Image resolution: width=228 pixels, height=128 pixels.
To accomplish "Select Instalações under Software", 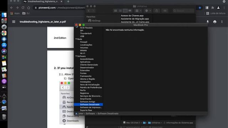I will [85, 82].
